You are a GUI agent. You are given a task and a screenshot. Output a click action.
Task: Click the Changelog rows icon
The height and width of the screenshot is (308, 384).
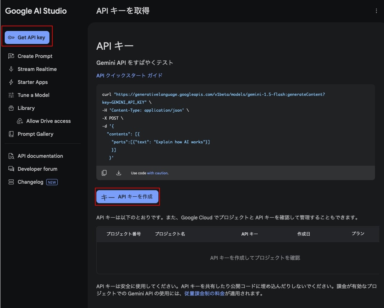[11, 182]
